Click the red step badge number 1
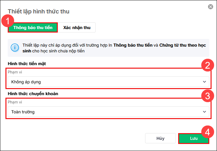The image size is (217, 151). click(x=7, y=22)
